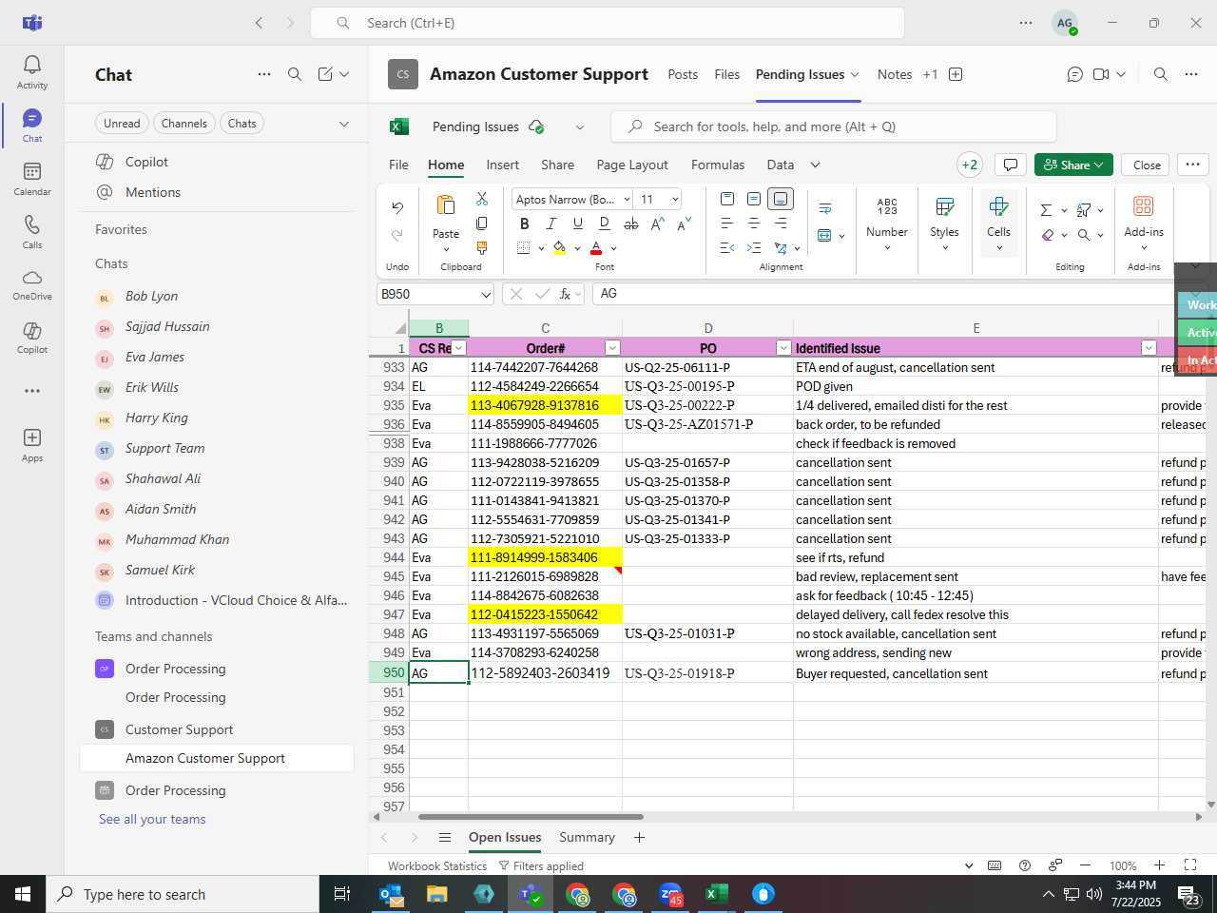The height and width of the screenshot is (913, 1217).
Task: Apply the red font color
Action: [596, 248]
